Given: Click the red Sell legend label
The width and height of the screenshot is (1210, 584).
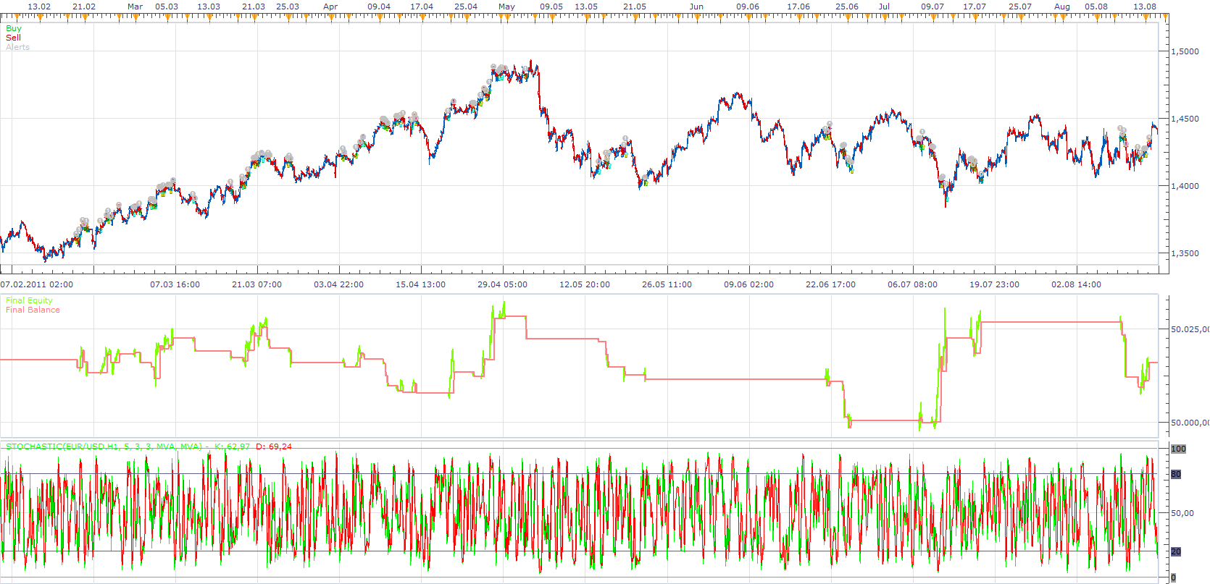Looking at the screenshot, I should click(13, 38).
